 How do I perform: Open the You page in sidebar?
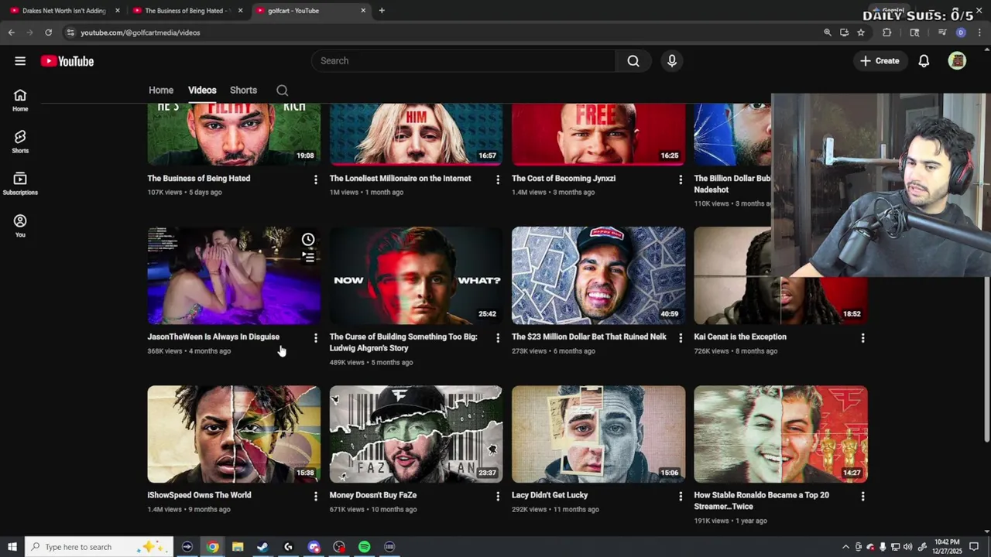20,226
